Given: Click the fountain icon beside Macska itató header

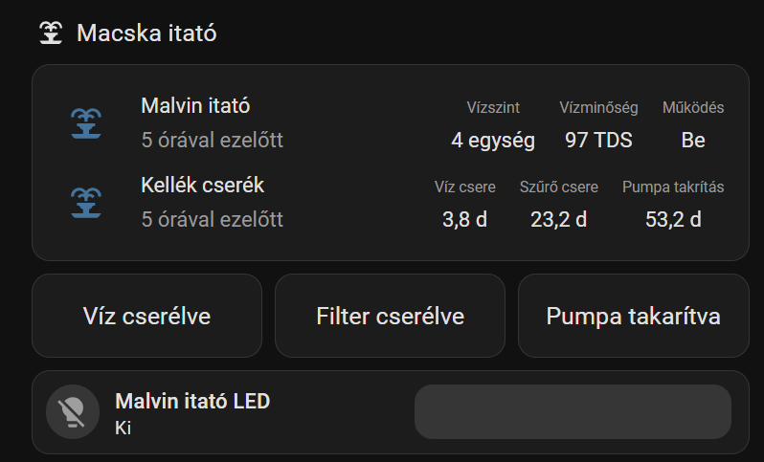Looking at the screenshot, I should pyautogui.click(x=51, y=33).
